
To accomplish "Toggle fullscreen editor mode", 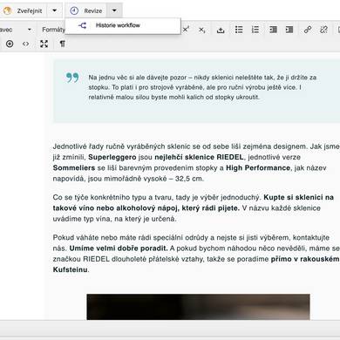I will click(x=44, y=44).
